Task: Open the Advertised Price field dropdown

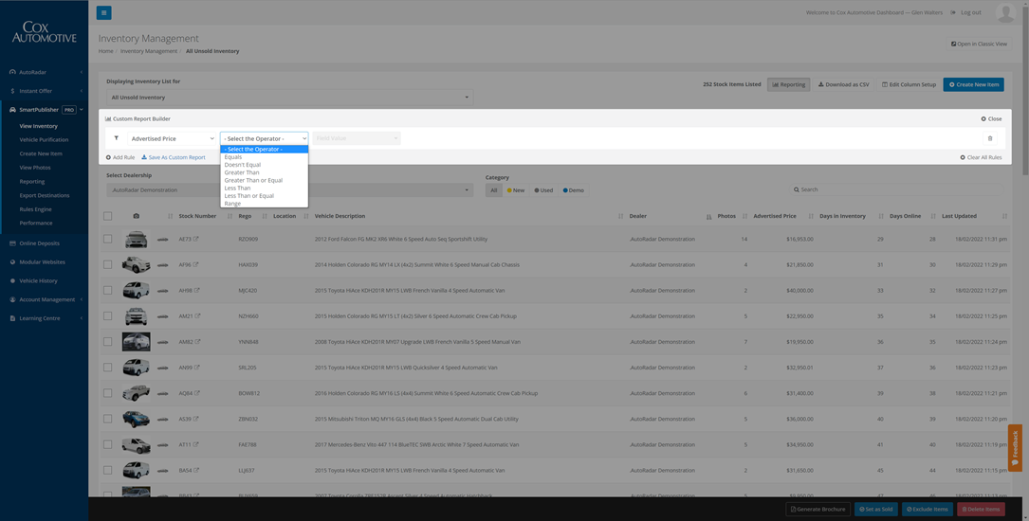Action: [172, 138]
